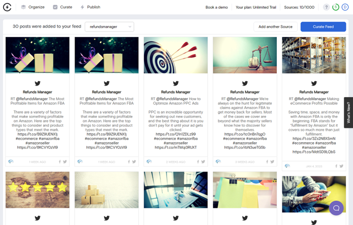Select the dartboard target post thumbnail
This screenshot has height=225, width=353.
tap(175, 55)
